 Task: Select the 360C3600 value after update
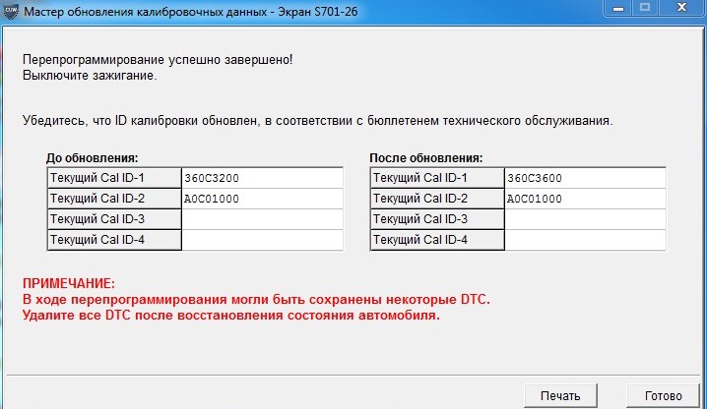click(535, 178)
